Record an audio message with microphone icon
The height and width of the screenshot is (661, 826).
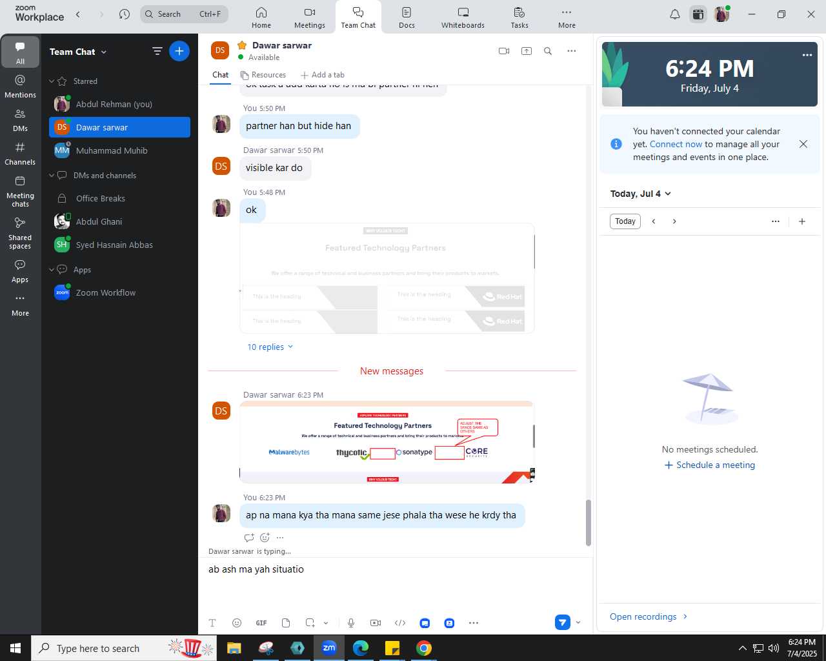click(x=351, y=623)
